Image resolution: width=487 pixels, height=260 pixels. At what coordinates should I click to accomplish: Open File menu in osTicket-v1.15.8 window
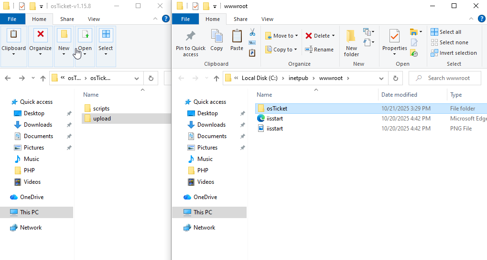(x=12, y=19)
